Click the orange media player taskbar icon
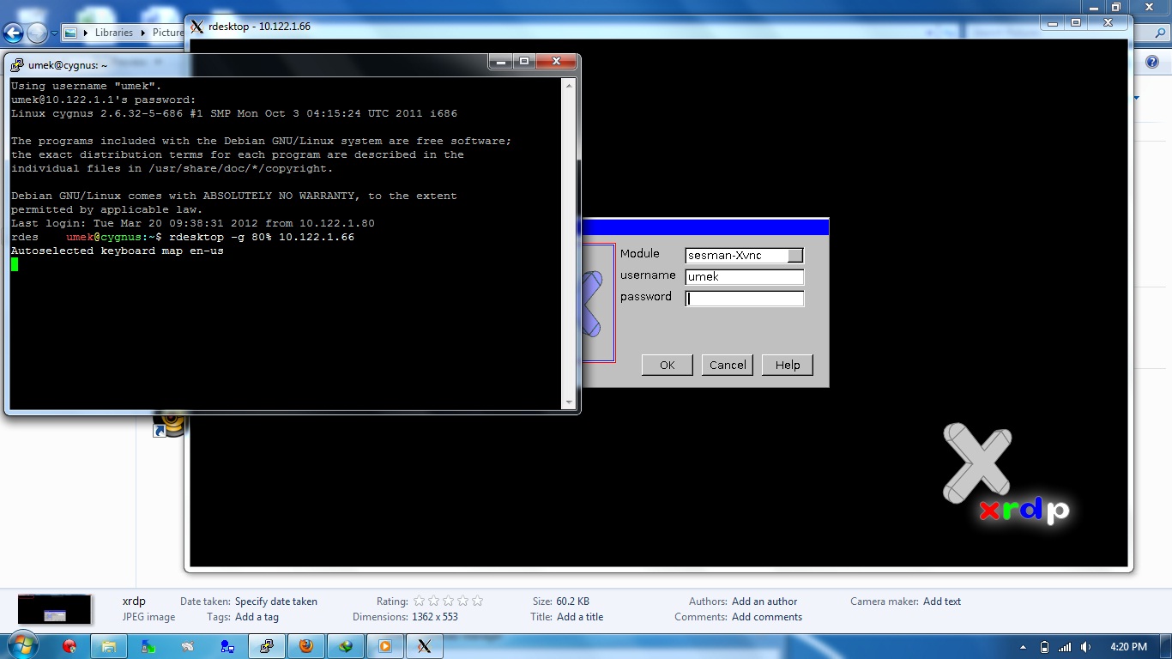This screenshot has height=659, width=1172. [x=385, y=646]
